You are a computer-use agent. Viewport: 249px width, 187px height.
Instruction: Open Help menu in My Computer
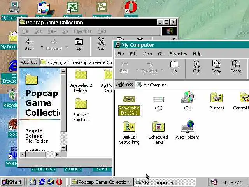pyautogui.click(x=197, y=54)
